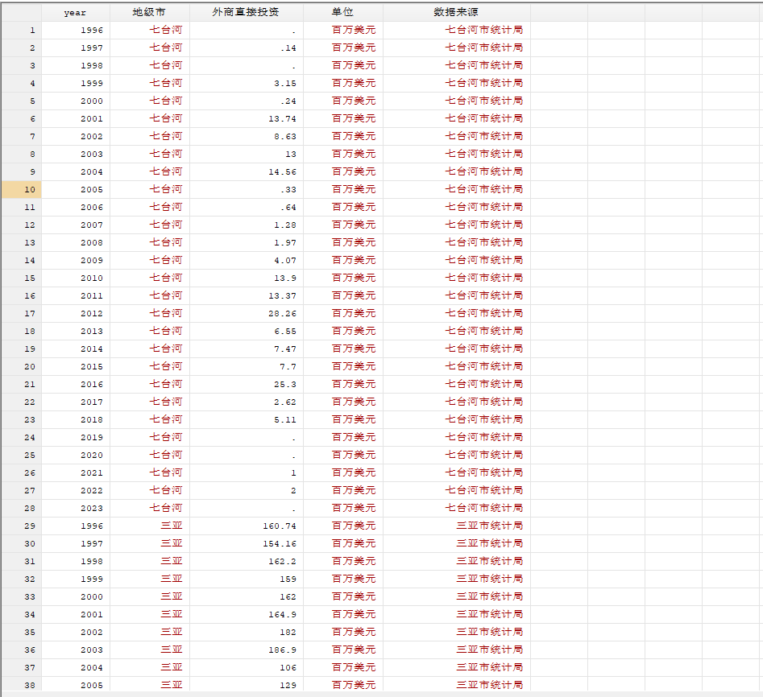Select the 地级市 column header
This screenshot has width=763, height=697.
pos(149,13)
